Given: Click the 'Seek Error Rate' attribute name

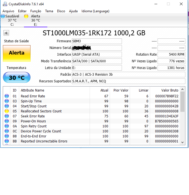Looking at the screenshot, I should pos(33,116).
